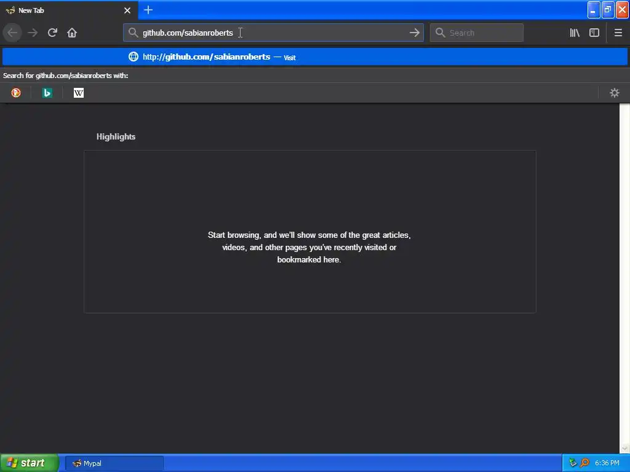Minimize the Mypal browser window
Viewport: 630px width, 472px height.
[x=594, y=10]
